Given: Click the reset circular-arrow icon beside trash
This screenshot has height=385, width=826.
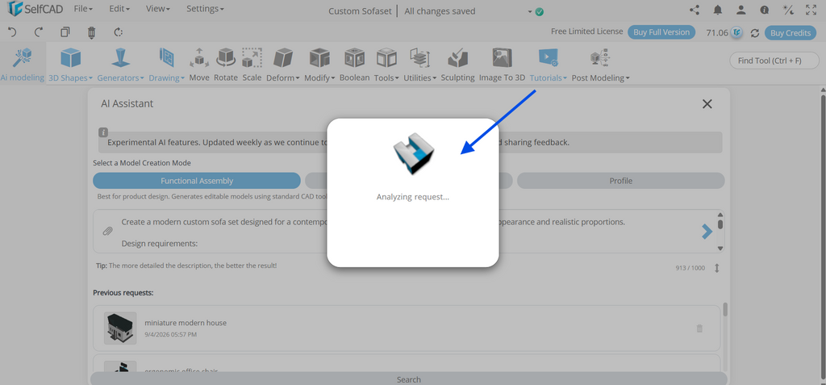Looking at the screenshot, I should [x=119, y=32].
